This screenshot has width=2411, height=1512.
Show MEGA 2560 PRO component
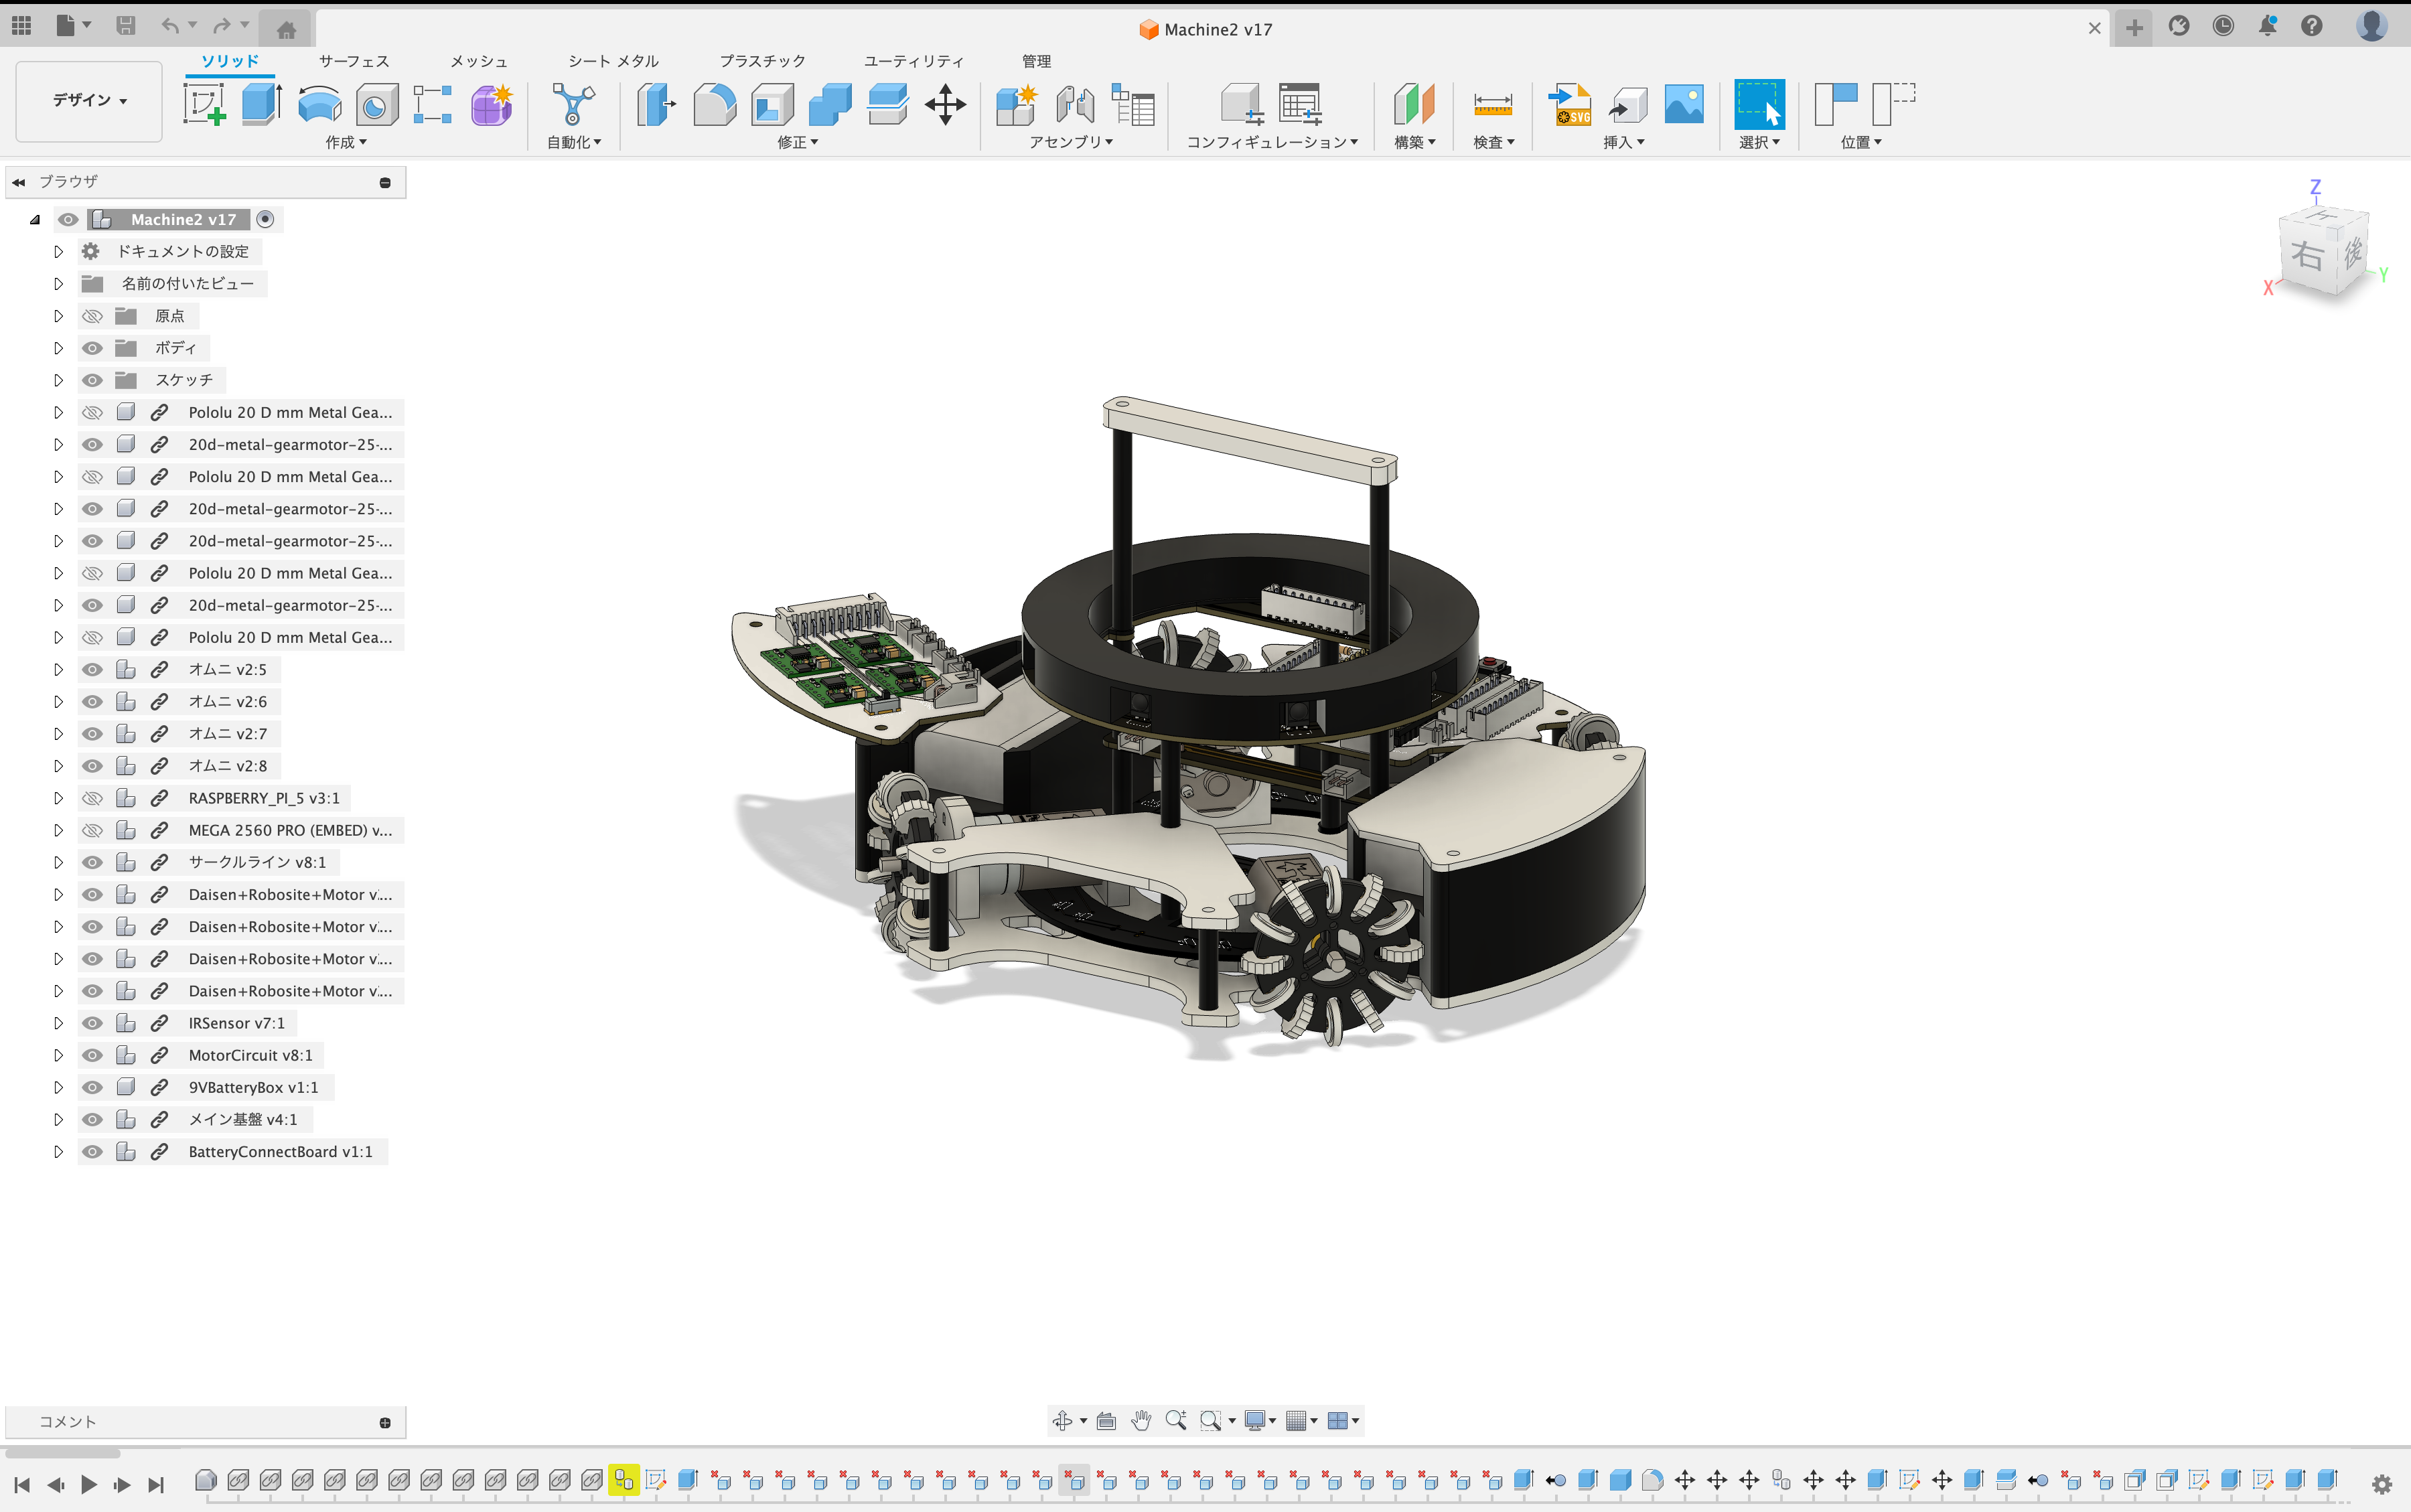[92, 830]
